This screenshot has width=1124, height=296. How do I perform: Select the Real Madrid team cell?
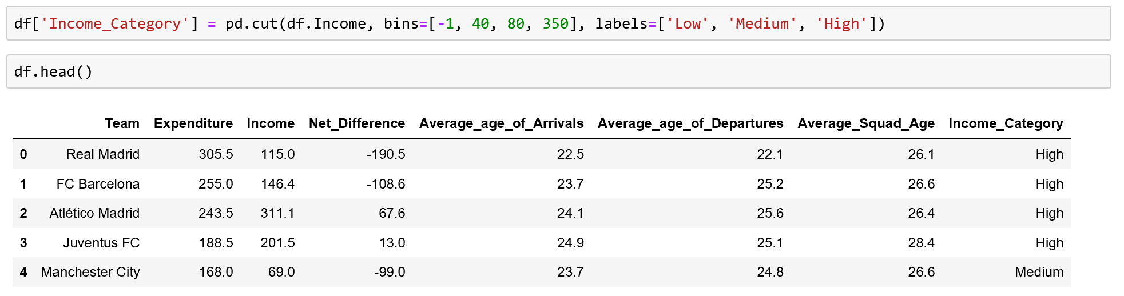point(103,154)
